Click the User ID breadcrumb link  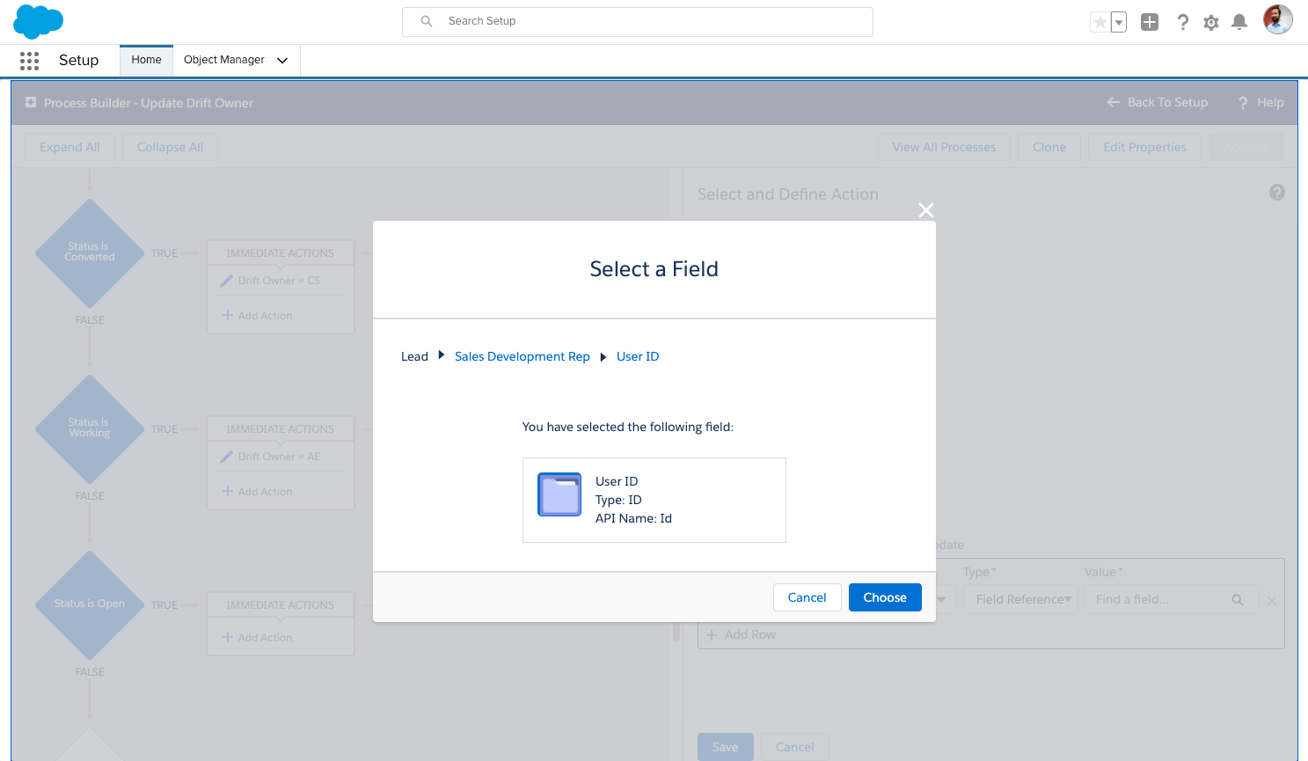(638, 356)
